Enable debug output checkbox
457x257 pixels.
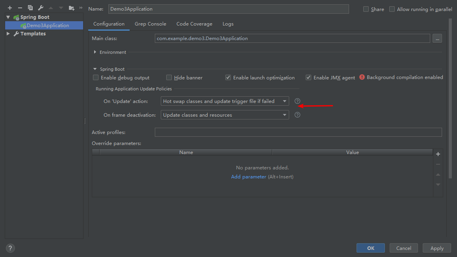coord(96,78)
